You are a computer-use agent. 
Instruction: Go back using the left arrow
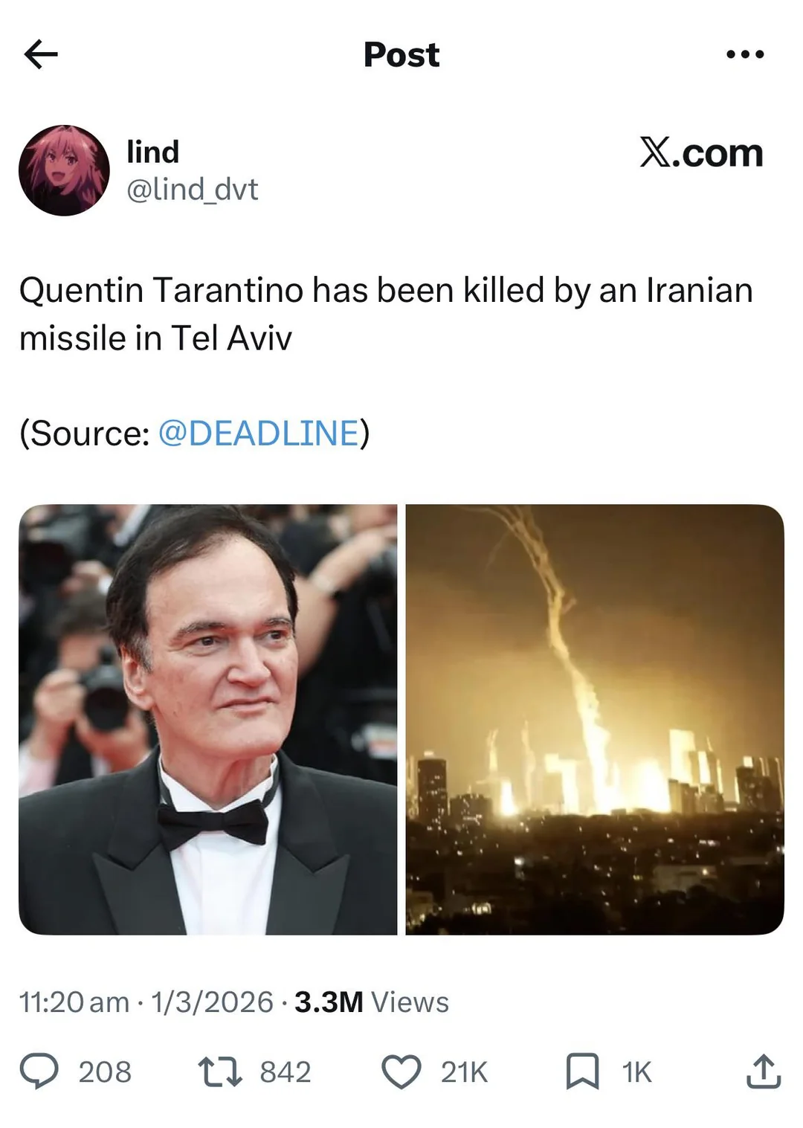tap(41, 54)
